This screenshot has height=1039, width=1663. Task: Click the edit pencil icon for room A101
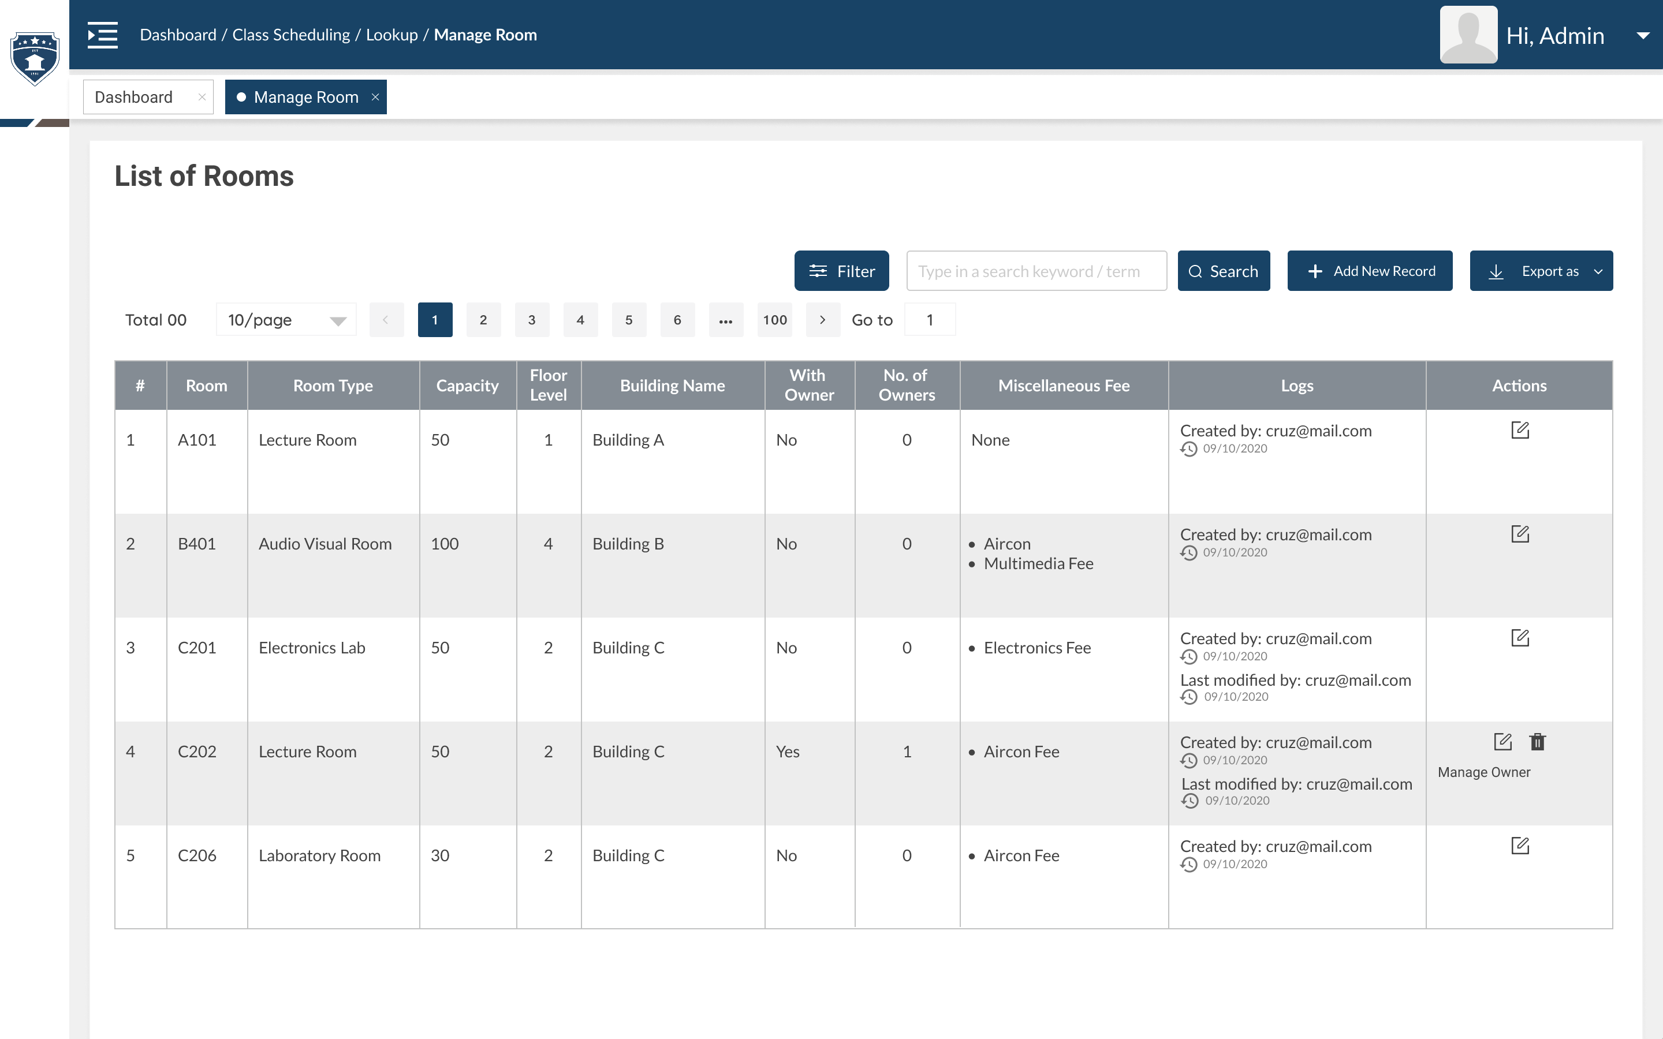point(1520,430)
